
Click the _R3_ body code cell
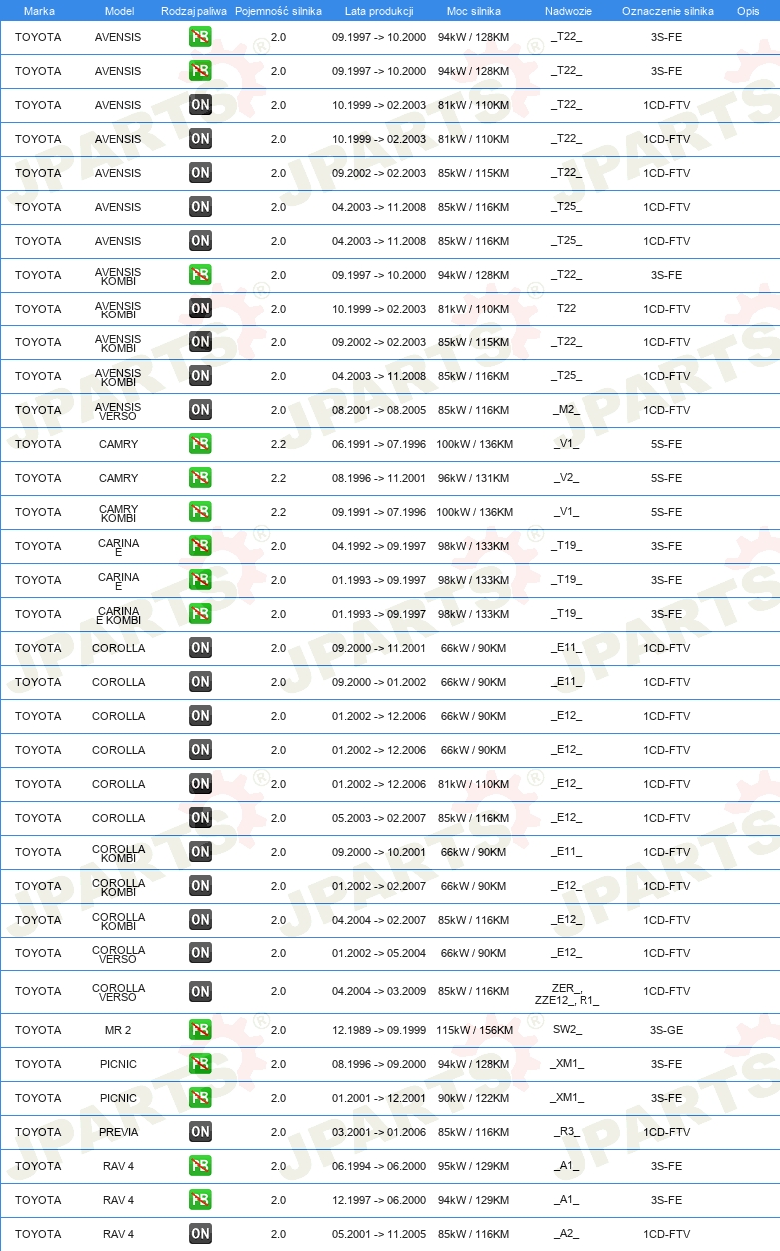(x=567, y=1132)
